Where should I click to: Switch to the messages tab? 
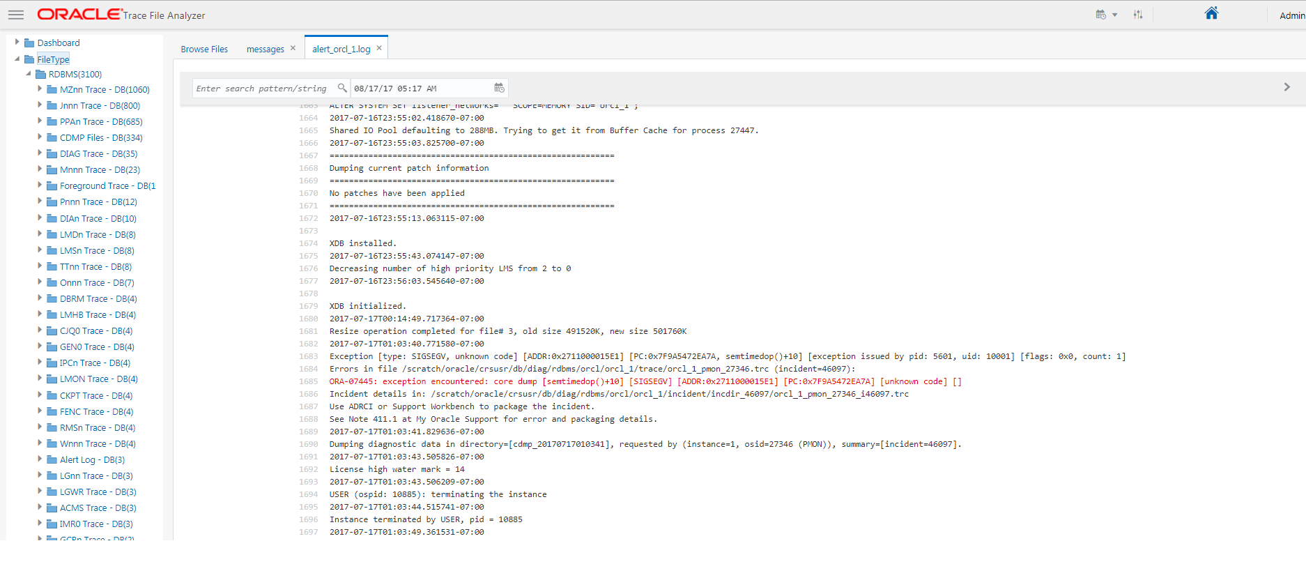266,49
